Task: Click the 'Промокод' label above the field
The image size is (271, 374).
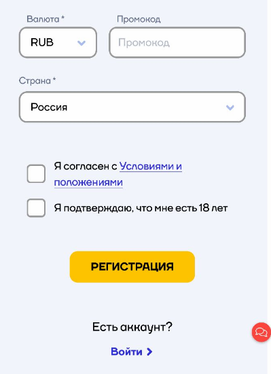Action: [x=139, y=19]
